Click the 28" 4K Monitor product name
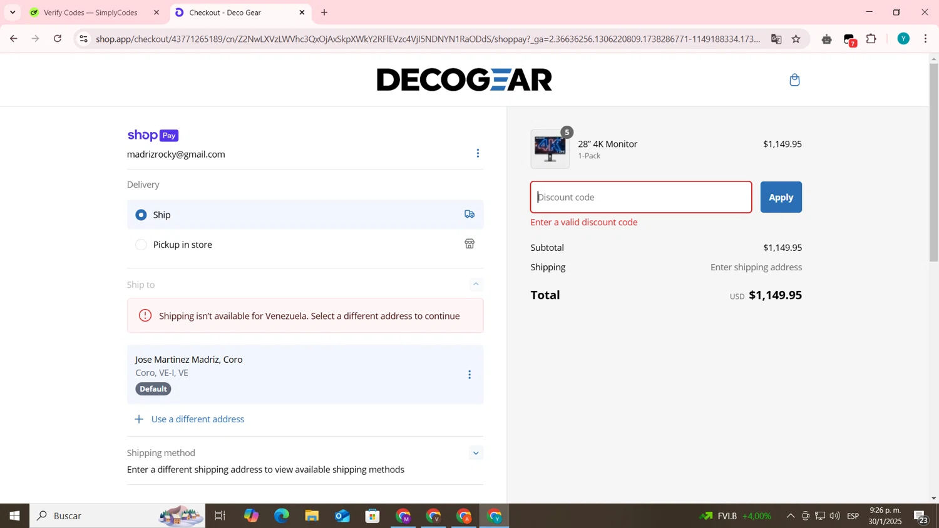 pyautogui.click(x=607, y=144)
